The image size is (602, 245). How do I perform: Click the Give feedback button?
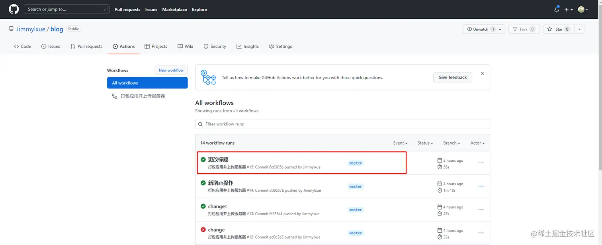[x=453, y=77]
